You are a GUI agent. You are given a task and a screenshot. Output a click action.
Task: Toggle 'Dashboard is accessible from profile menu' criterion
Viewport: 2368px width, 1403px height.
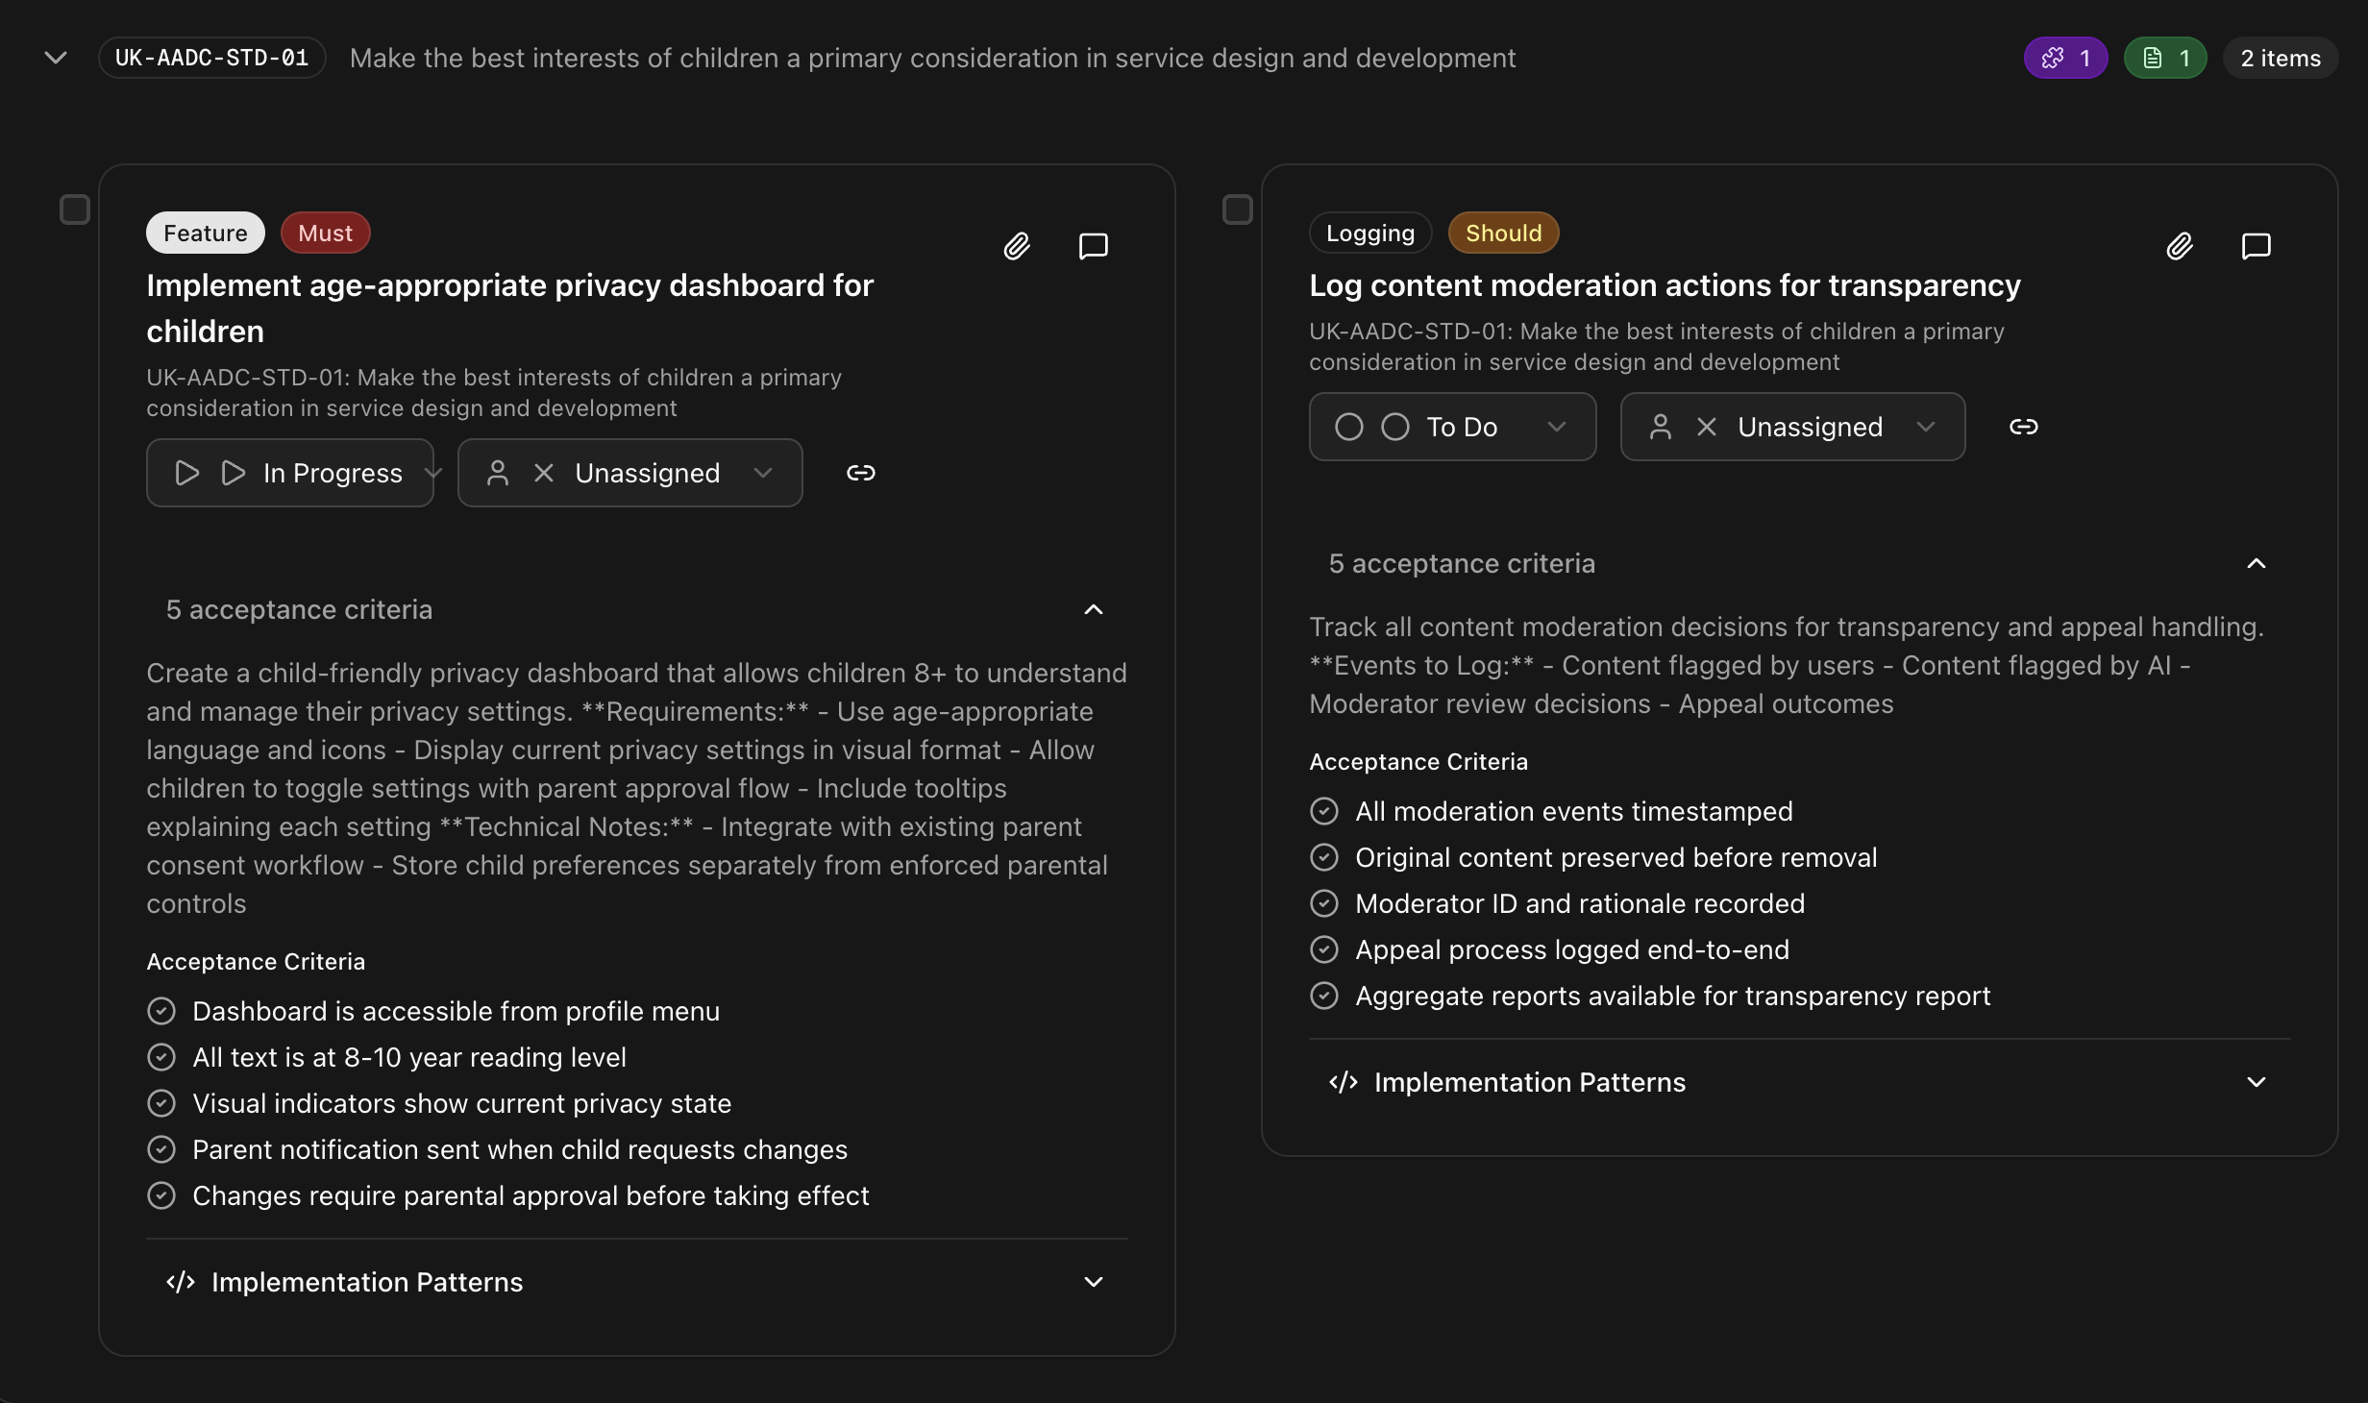point(161,1011)
